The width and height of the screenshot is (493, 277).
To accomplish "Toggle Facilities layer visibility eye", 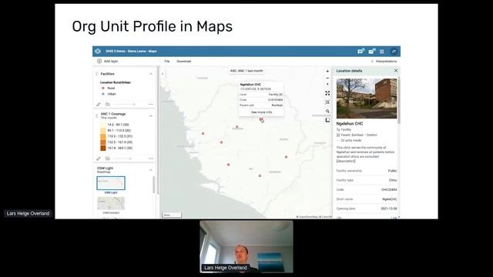I will point(108,104).
